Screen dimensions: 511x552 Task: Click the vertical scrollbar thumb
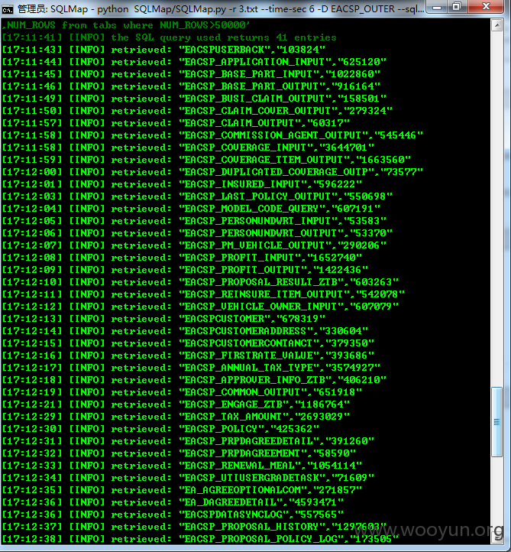tap(496, 422)
